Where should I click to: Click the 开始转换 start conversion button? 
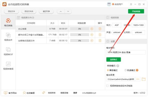(136, 11)
